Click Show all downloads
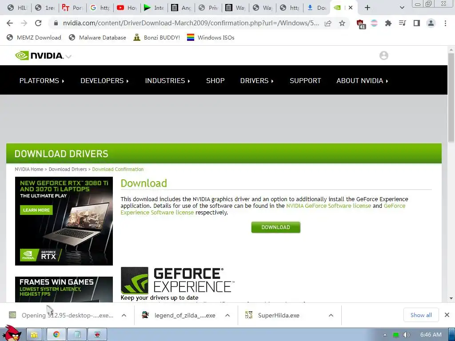The width and height of the screenshot is (455, 341). coord(421,315)
